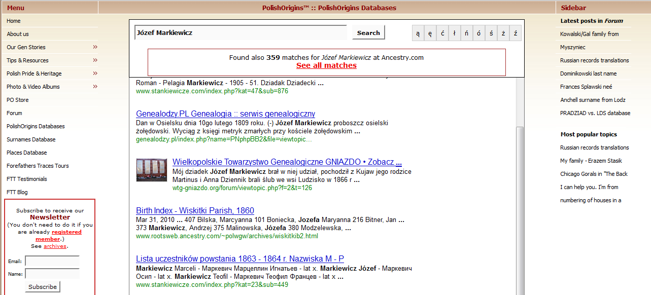The image size is (651, 295).
Task: Click the wtg-gniazdo.org viewtopic URL text
Action: [243, 188]
